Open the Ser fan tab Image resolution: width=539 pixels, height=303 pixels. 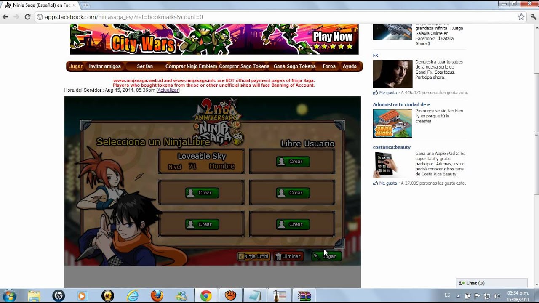(145, 66)
